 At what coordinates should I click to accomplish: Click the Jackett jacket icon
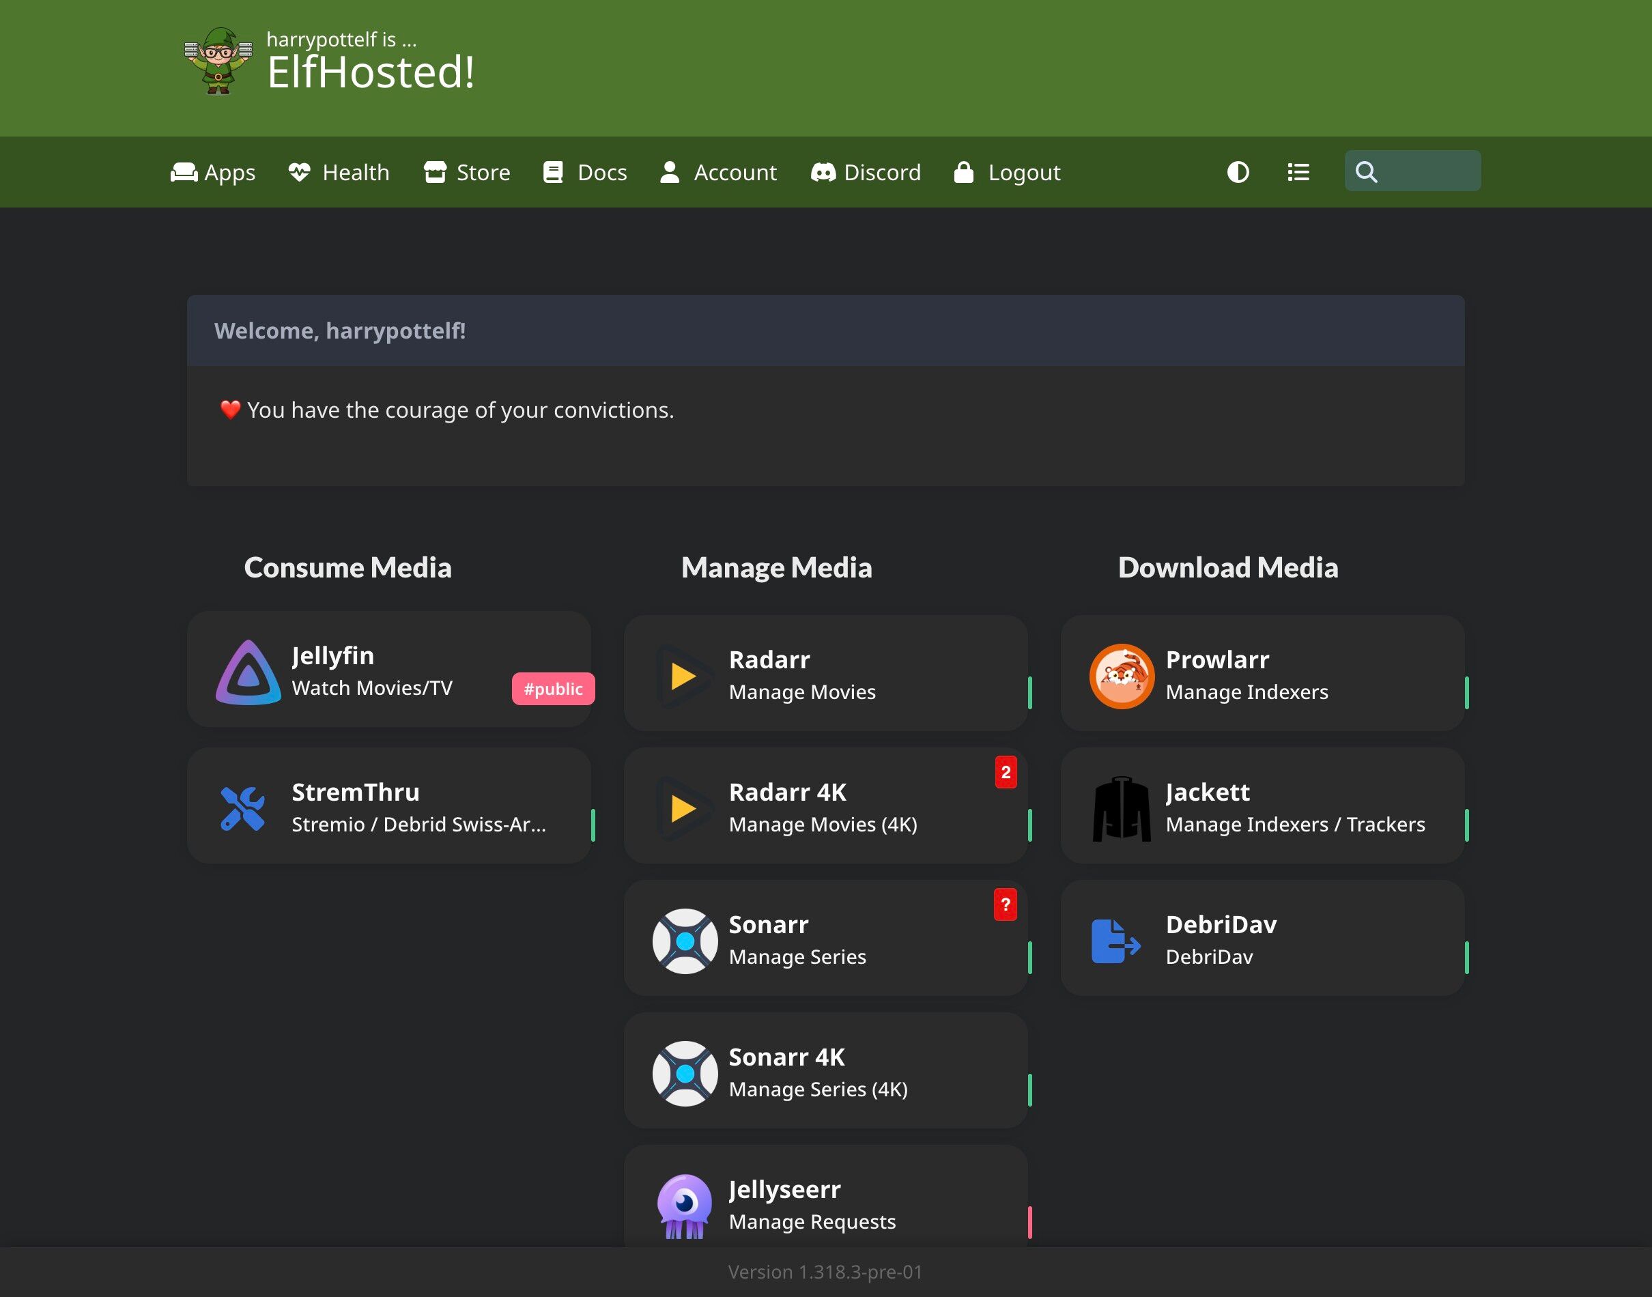pyautogui.click(x=1122, y=808)
